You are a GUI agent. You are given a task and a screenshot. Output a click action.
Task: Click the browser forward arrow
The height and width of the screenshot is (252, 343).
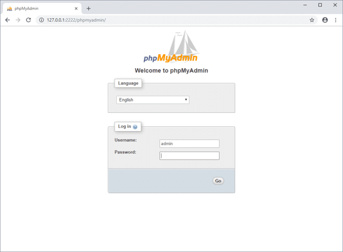coord(18,20)
